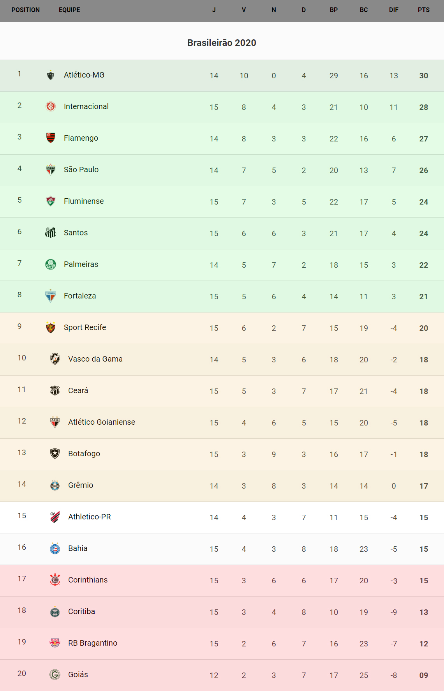Click Fortaleza's points value 21
This screenshot has height=692, width=444.
tap(423, 297)
